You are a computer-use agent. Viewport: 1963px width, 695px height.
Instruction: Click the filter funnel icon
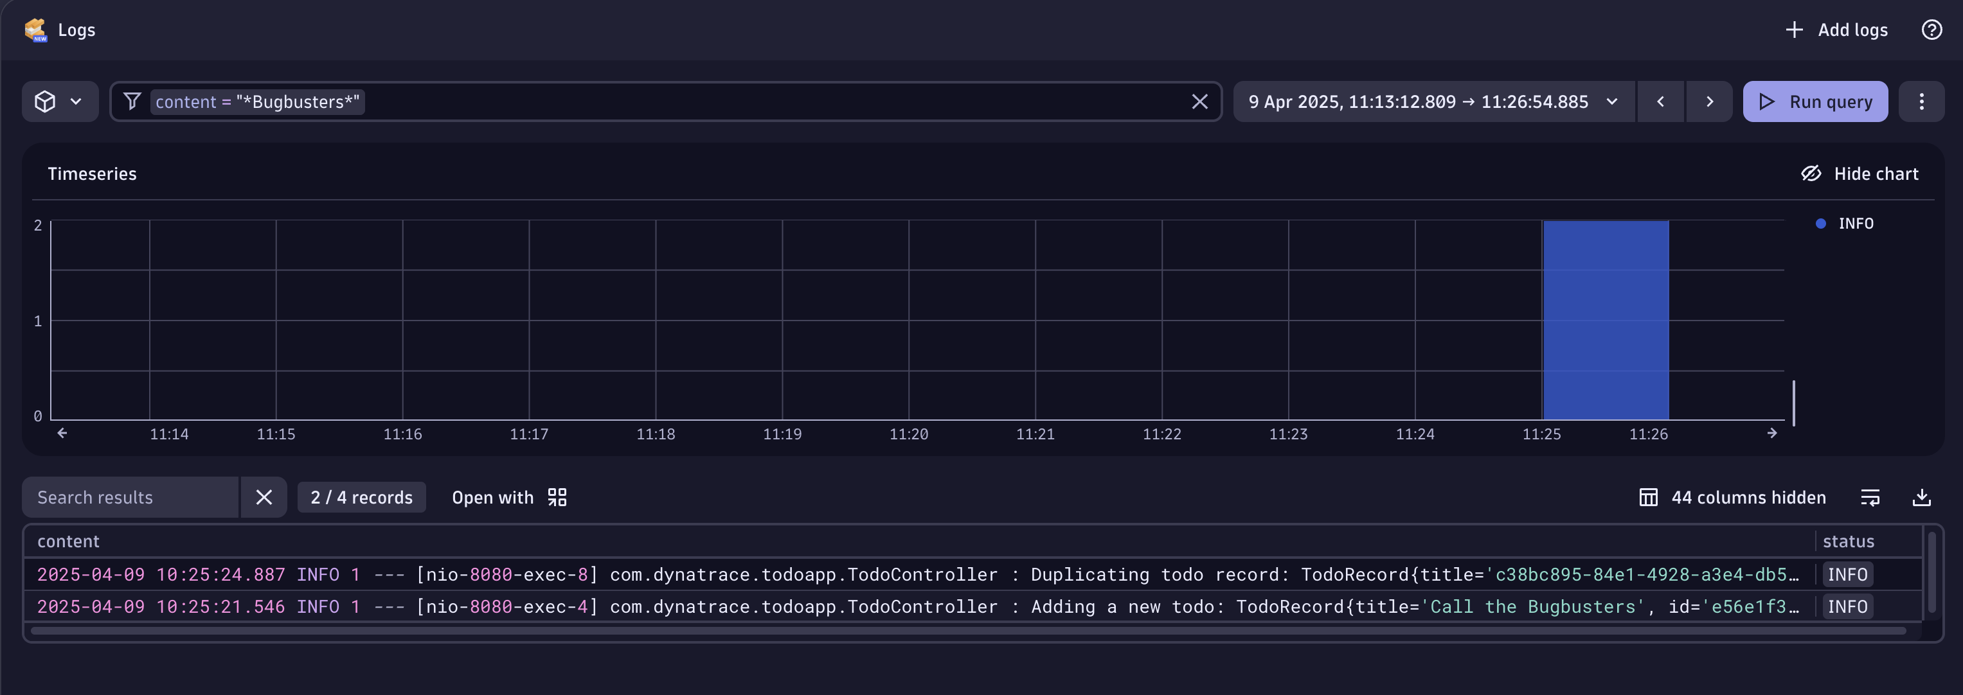click(x=132, y=101)
